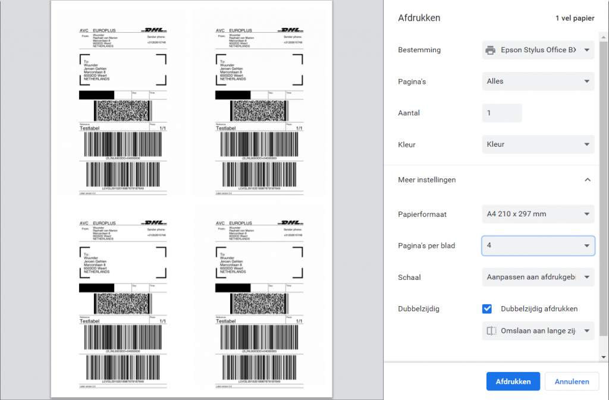Viewport: 609px width, 400px height.
Task: Click the scrollbar down arrow
Action: point(603,357)
